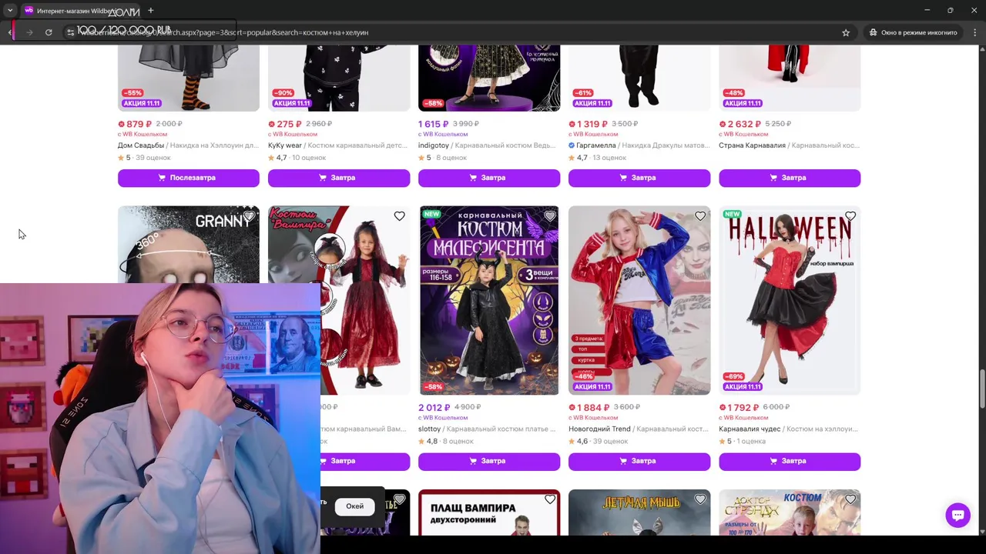The width and height of the screenshot is (986, 554).
Task: Click the page vertical scrollbar thumb
Action: [x=981, y=389]
